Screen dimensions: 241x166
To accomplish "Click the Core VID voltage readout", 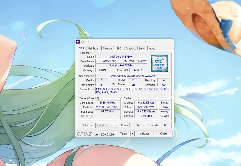I will coord(138,70).
